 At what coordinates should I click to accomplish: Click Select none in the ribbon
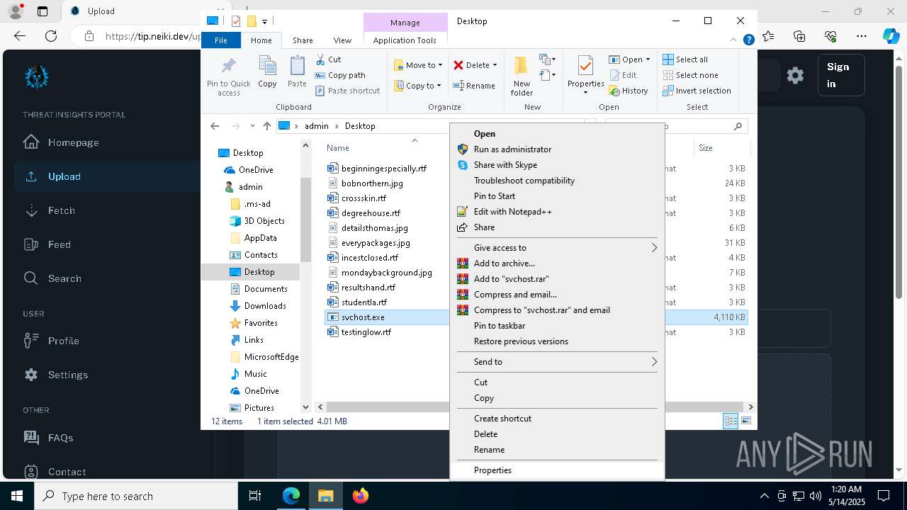pos(690,75)
